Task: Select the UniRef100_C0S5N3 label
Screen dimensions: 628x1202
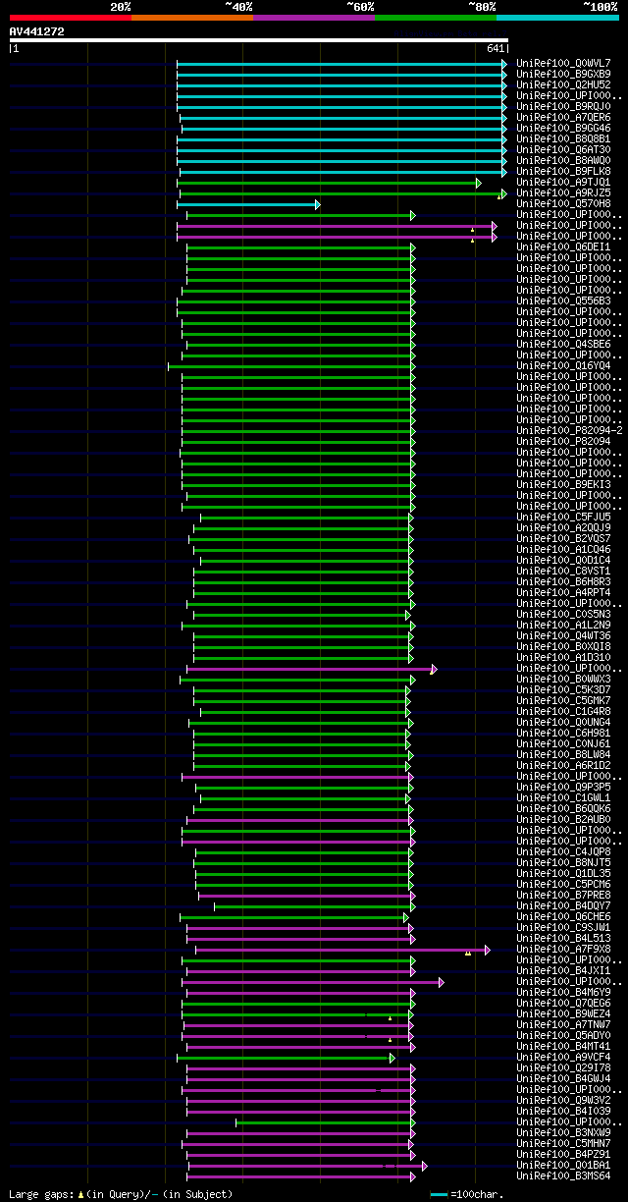Action: point(563,614)
